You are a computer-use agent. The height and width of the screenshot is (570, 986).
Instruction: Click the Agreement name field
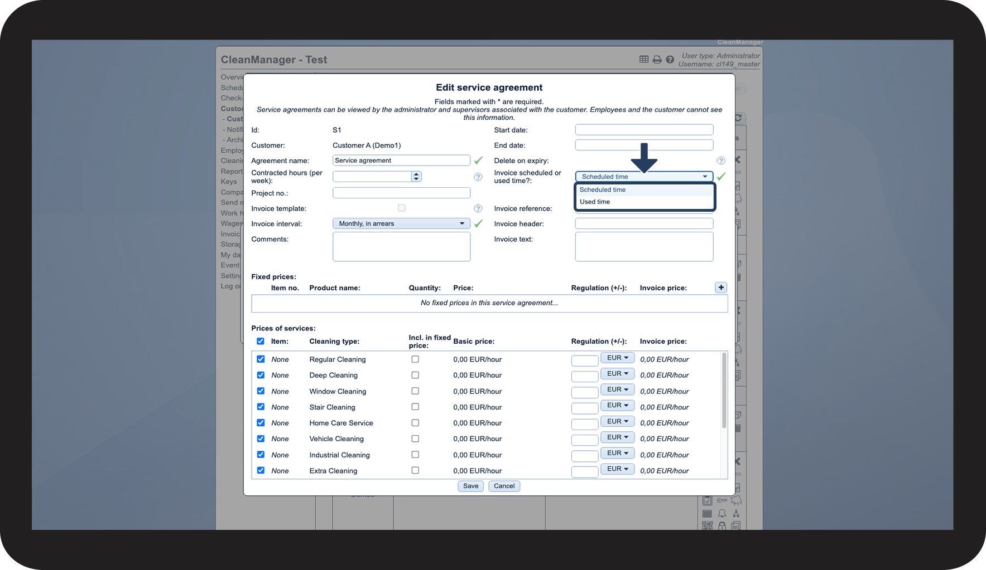[x=401, y=160]
